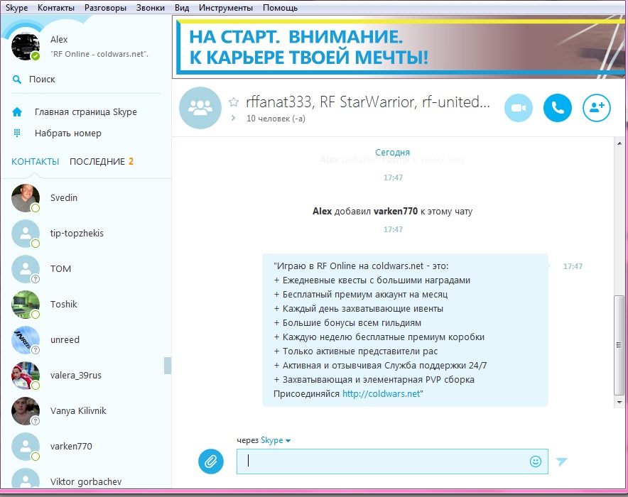Screen dimensions: 628x497
Task: Select contact Toshik
Action: tap(86, 305)
